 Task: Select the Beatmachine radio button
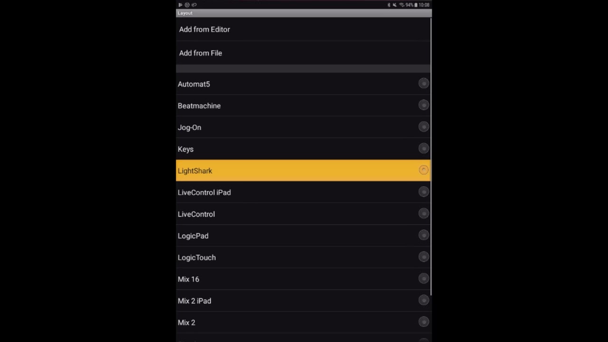(x=424, y=105)
